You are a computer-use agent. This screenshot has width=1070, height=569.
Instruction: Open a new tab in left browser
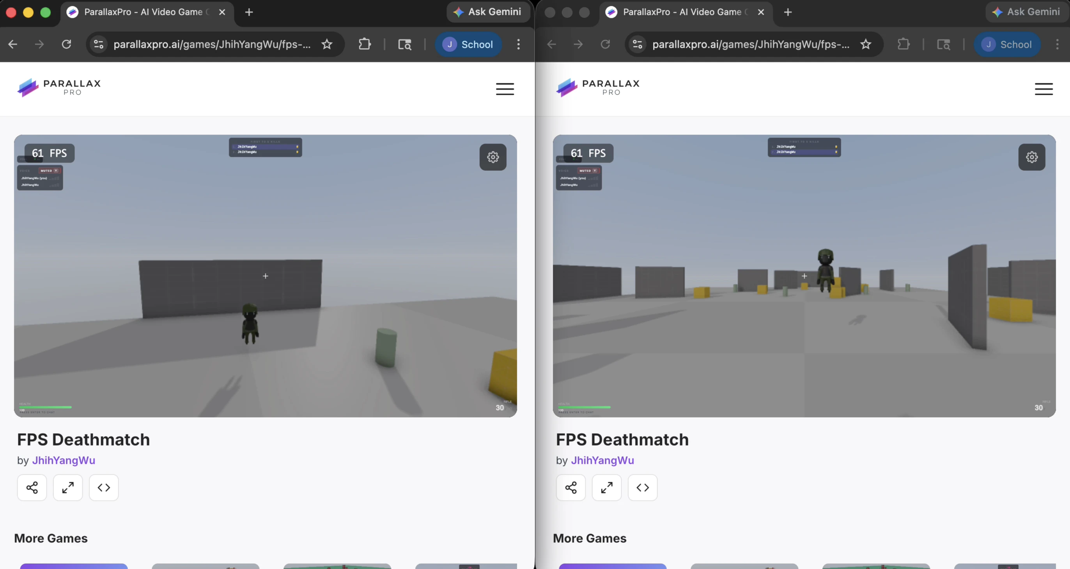249,12
